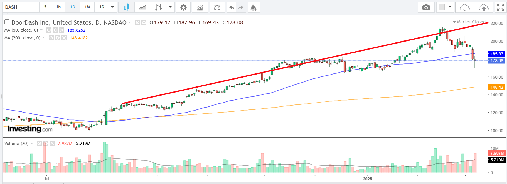Select the 1h timeframe tab
This screenshot has height=184, width=507.
click(58, 7)
